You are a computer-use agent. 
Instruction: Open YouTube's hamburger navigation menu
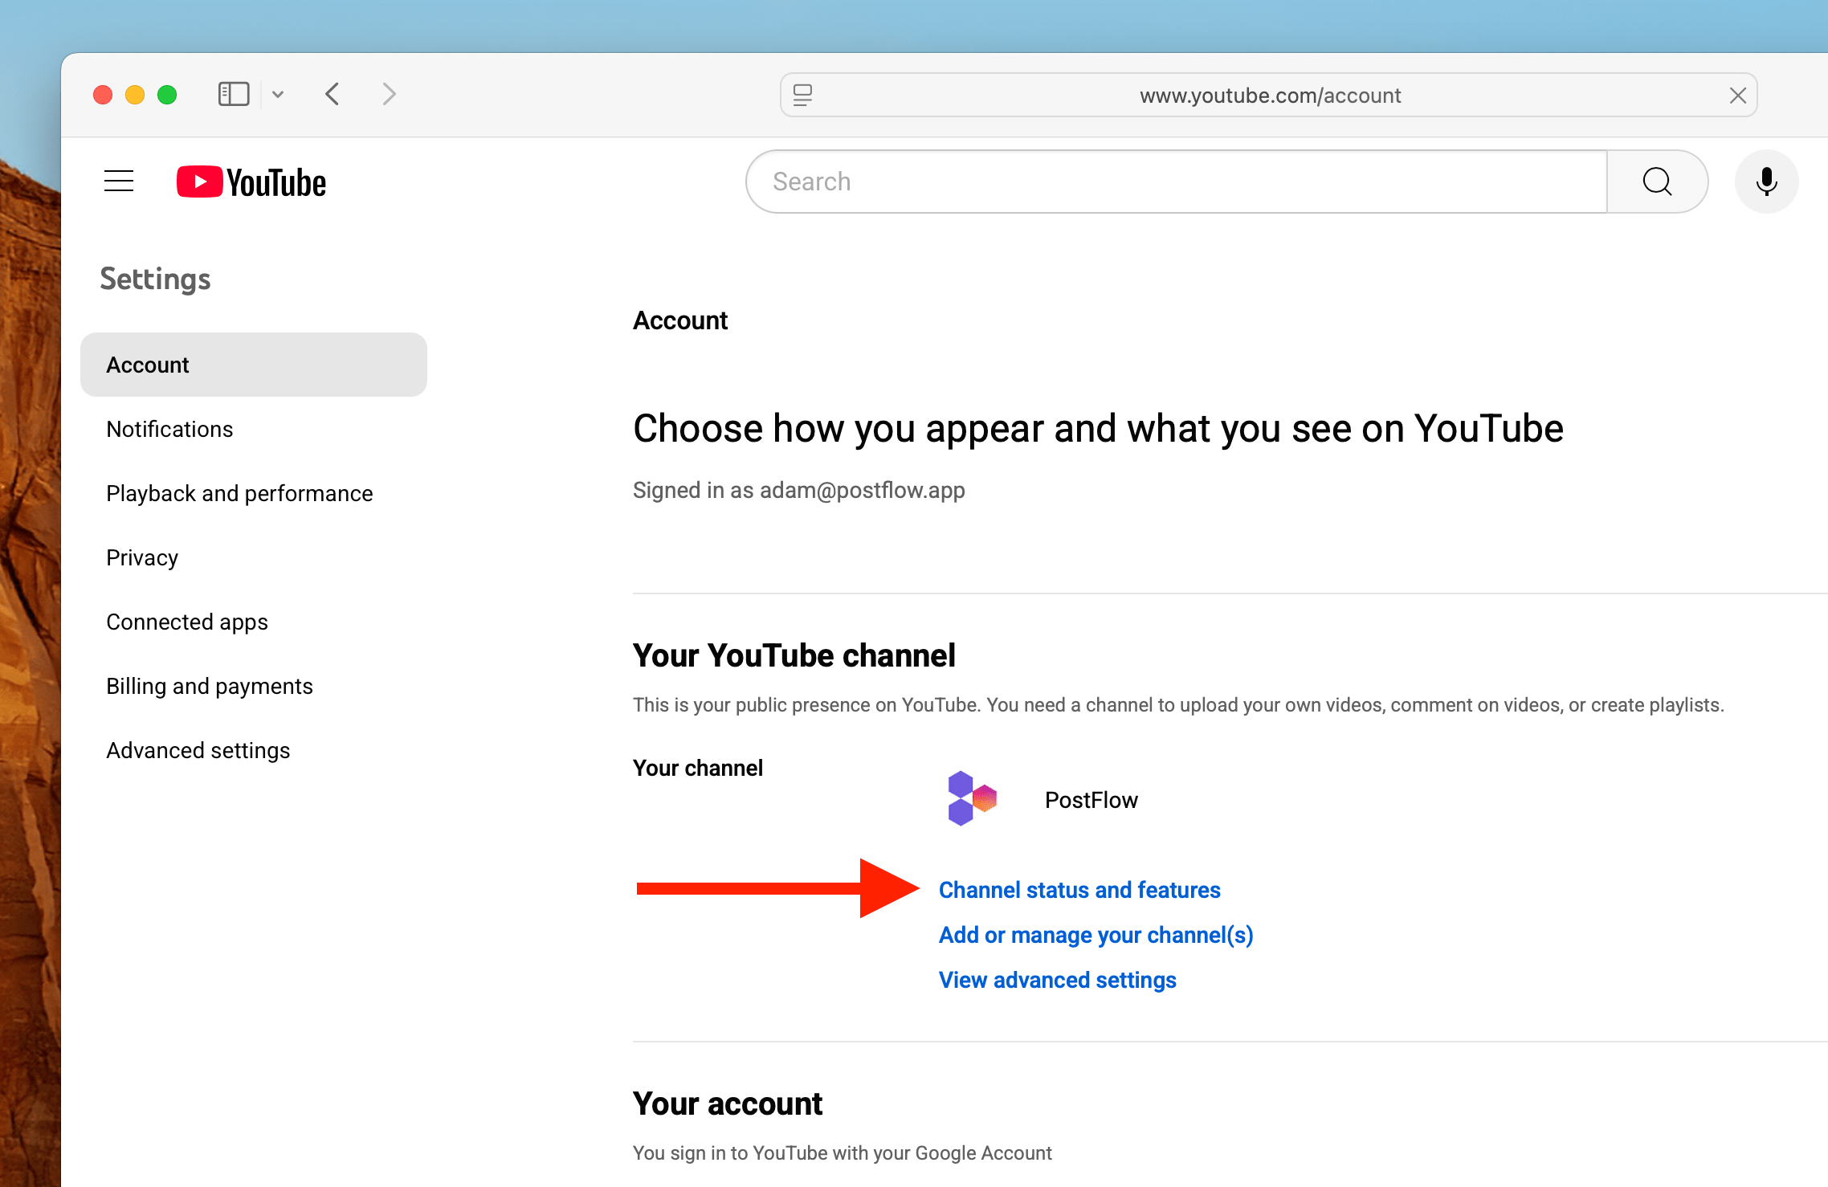point(118,181)
